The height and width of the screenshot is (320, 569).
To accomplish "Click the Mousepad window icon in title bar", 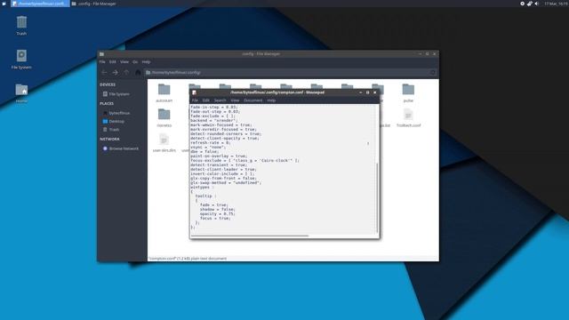I will tap(194, 92).
